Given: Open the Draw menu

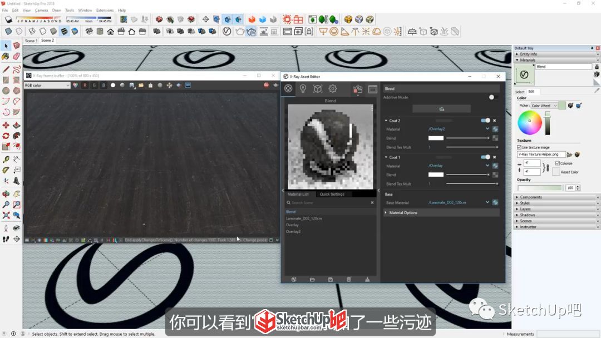Looking at the screenshot, I should (x=56, y=11).
